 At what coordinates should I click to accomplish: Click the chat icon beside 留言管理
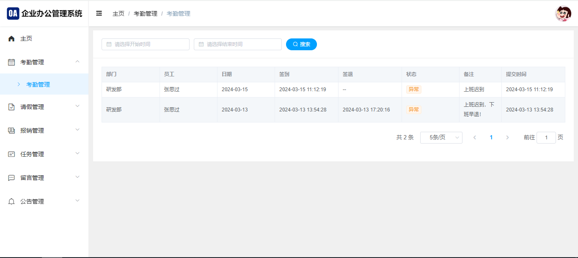point(11,178)
